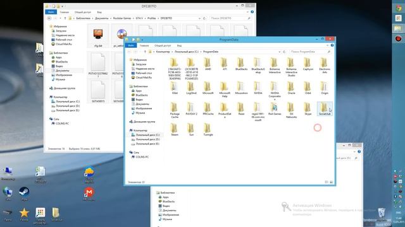Image resolution: width=405 pixels, height=227 pixels.
Task: Refresh the ProgramData folder view
Action: pos(284,52)
